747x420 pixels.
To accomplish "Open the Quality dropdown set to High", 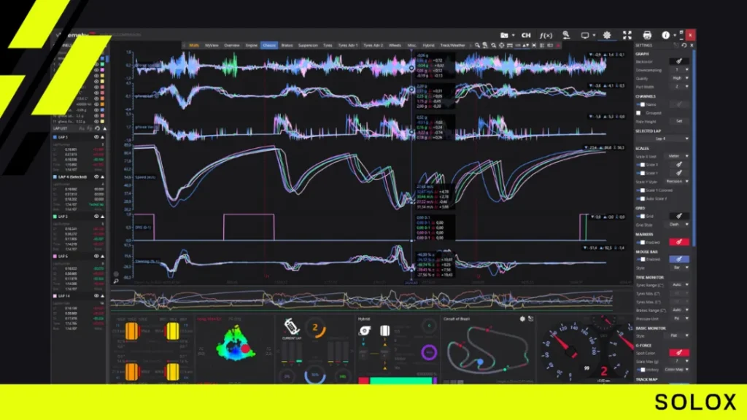I will pyautogui.click(x=679, y=78).
